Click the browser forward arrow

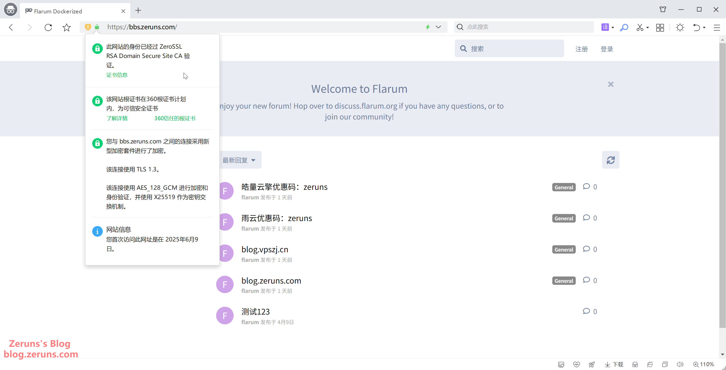click(x=29, y=27)
